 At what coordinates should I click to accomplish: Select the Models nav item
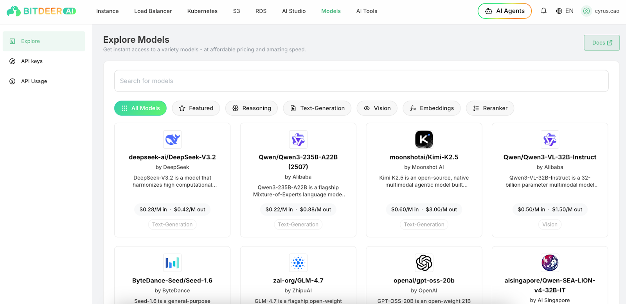331,11
